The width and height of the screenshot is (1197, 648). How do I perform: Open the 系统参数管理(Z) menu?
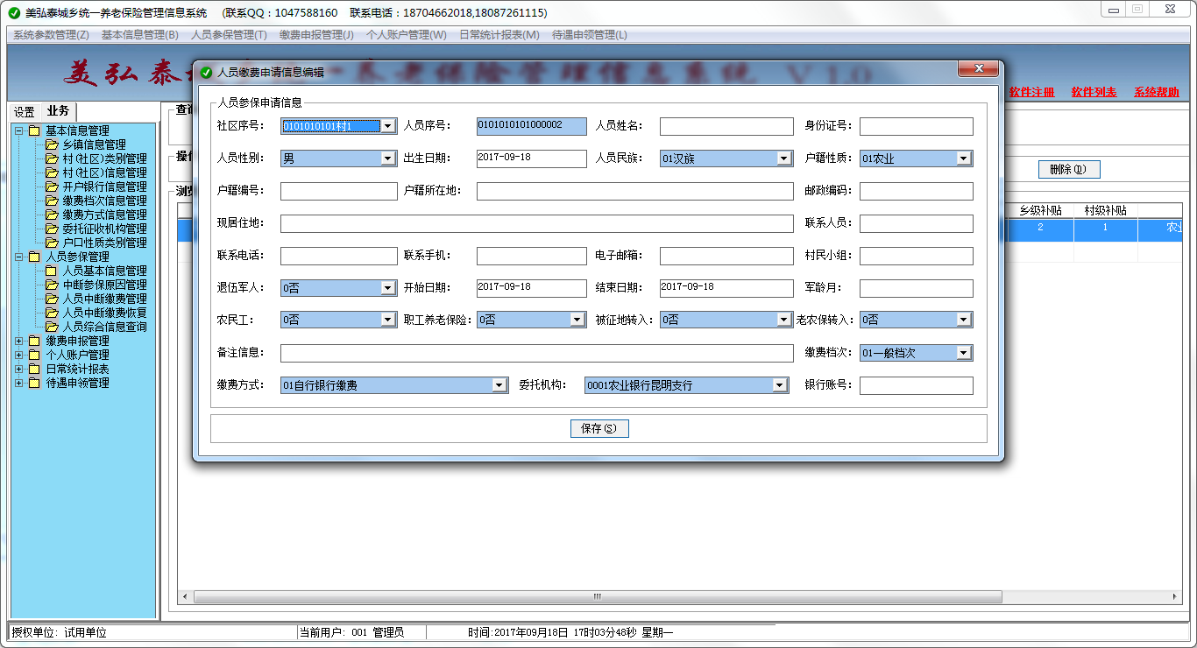pyautogui.click(x=51, y=35)
